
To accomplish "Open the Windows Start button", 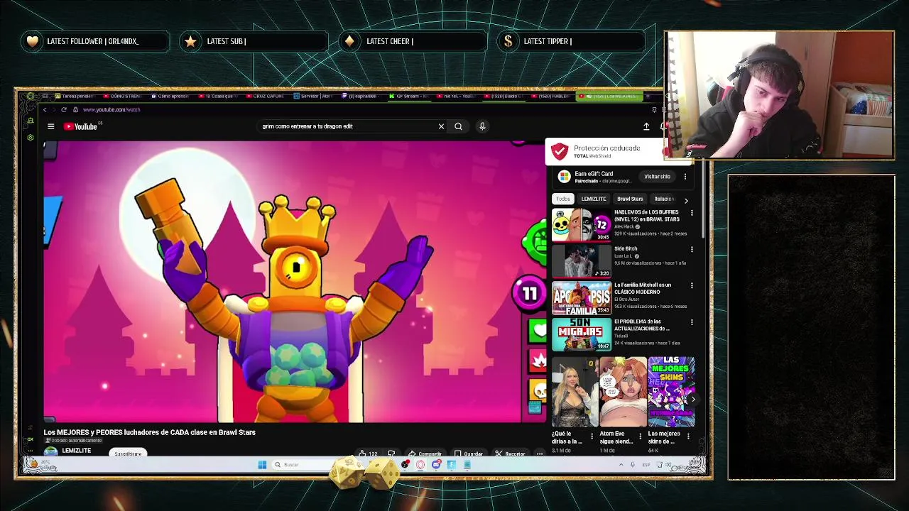I will (x=262, y=465).
